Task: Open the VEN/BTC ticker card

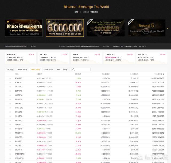Action: click(86, 58)
